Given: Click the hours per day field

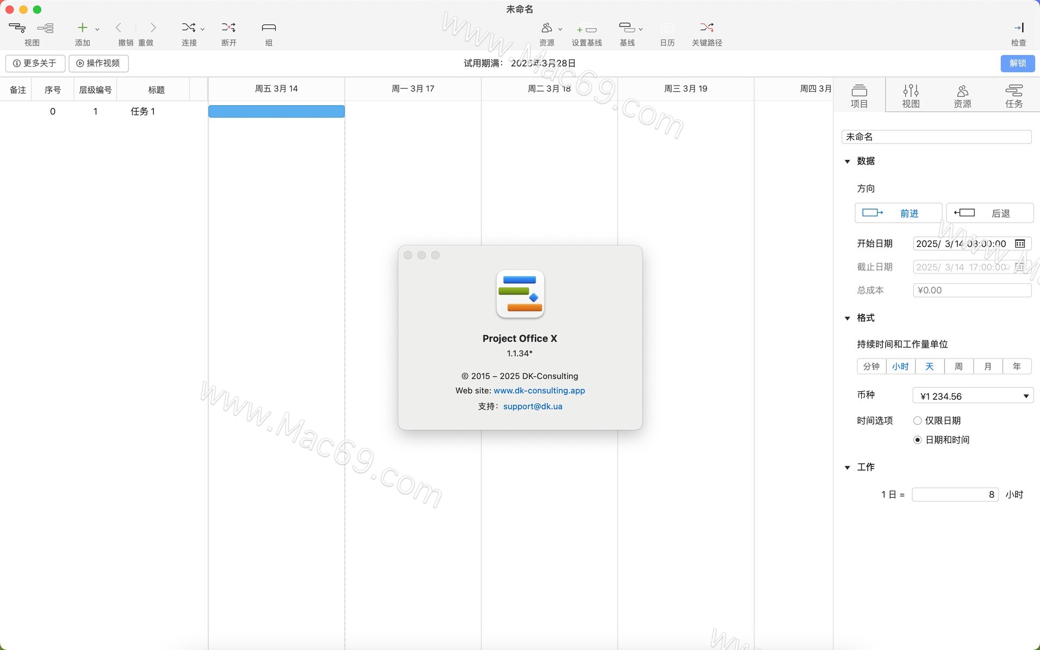Looking at the screenshot, I should (x=955, y=495).
